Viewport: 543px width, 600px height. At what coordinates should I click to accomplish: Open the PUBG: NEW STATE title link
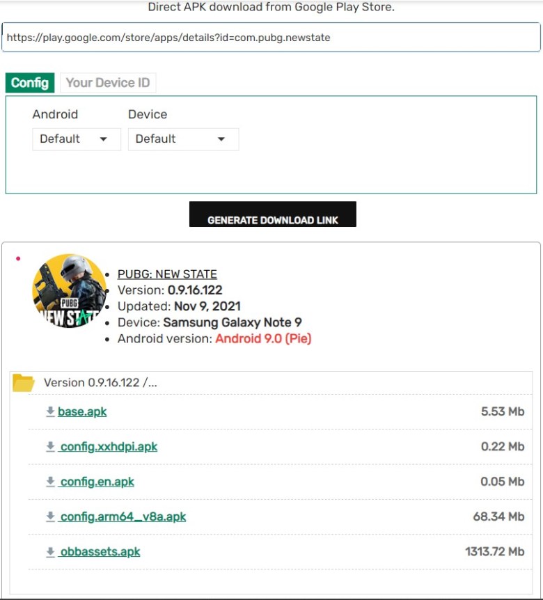167,274
